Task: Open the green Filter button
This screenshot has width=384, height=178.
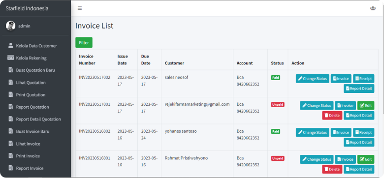Action: click(84, 43)
